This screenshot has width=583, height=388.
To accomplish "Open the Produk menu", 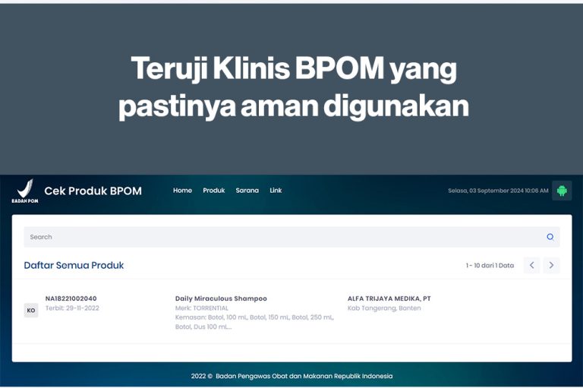I will [x=214, y=191].
